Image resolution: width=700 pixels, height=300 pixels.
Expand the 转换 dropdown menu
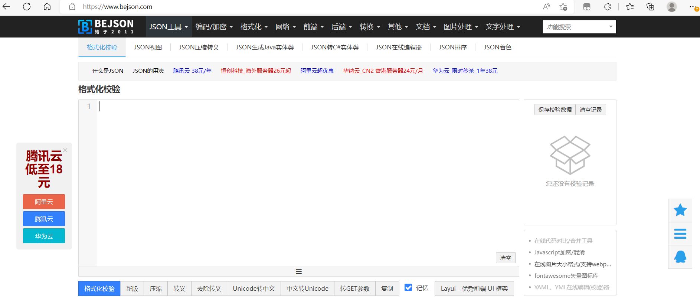point(370,27)
